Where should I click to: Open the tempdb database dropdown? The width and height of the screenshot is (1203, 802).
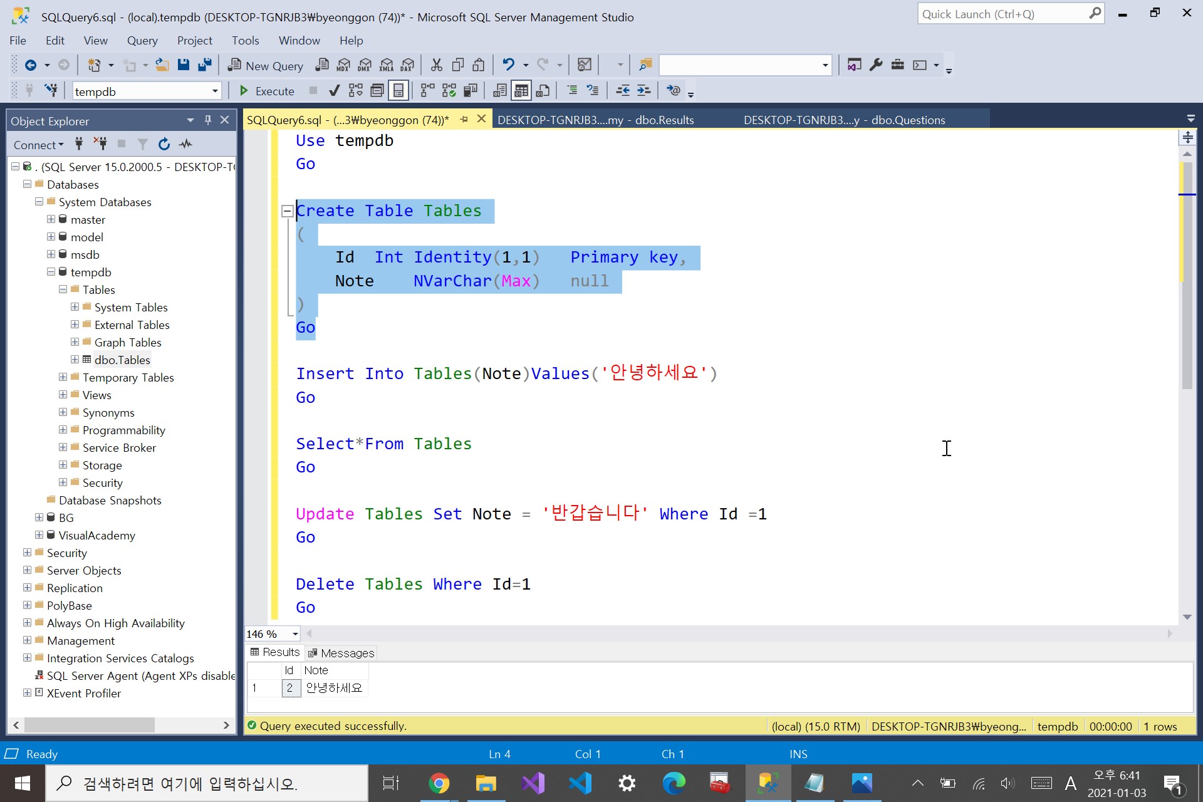[x=215, y=91]
